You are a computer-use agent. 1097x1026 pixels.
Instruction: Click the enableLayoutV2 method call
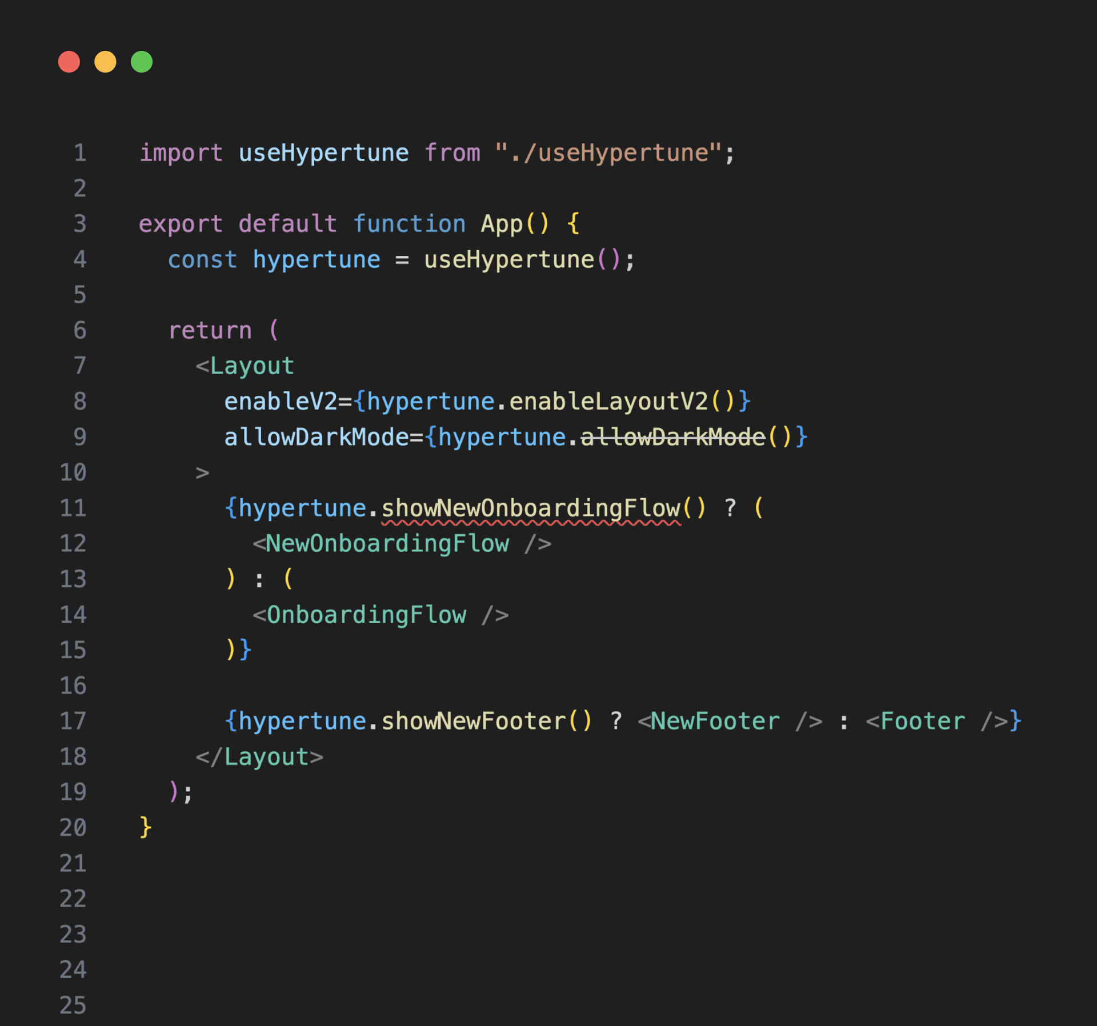pyautogui.click(x=608, y=402)
